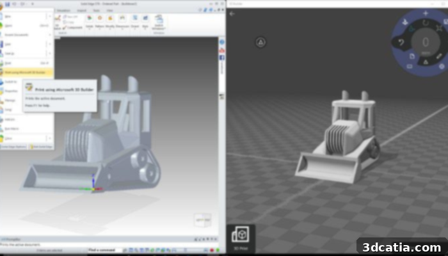Click the green button in Solid Edge status bar
The height and width of the screenshot is (256, 448).
[x=218, y=250]
